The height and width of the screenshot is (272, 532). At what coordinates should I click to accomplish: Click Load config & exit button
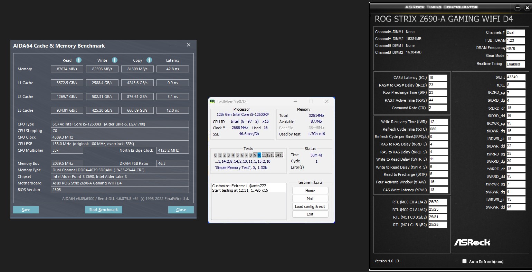pyautogui.click(x=310, y=206)
